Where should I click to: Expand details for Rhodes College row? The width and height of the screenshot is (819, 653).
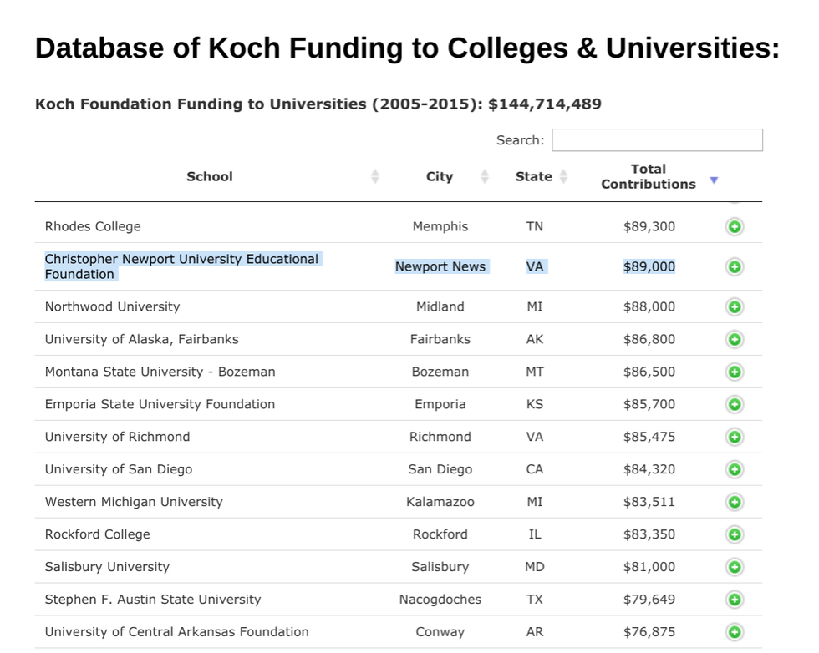pyautogui.click(x=734, y=227)
